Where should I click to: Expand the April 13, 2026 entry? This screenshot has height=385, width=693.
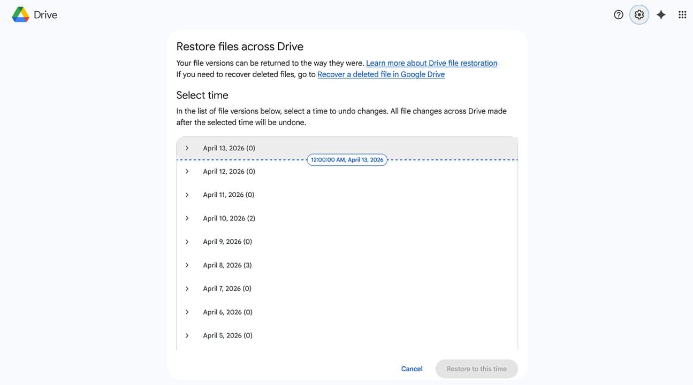(x=187, y=148)
